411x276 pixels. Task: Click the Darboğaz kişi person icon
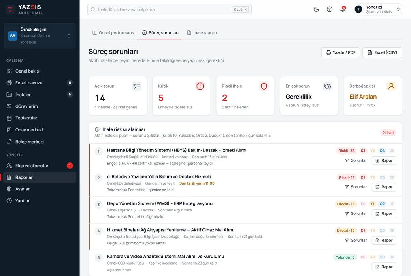click(x=391, y=86)
